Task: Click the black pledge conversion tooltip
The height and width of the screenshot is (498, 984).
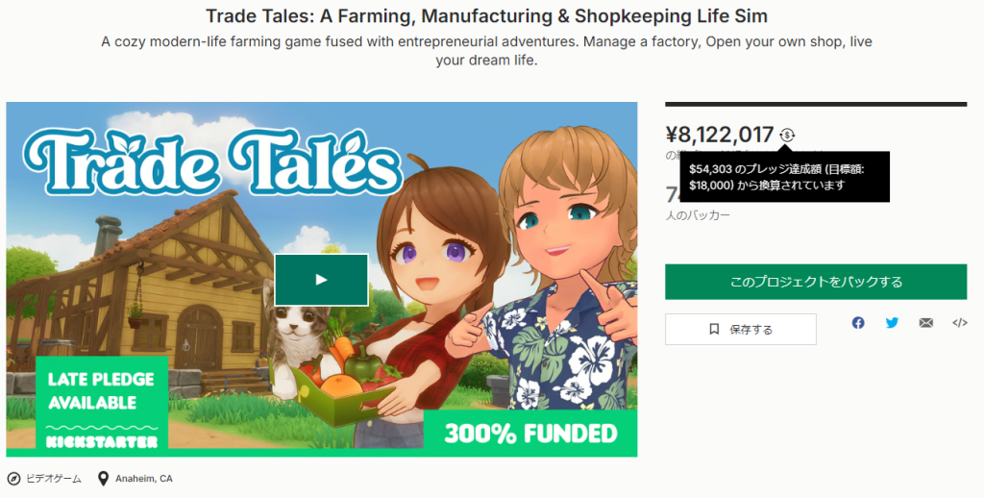Action: [784, 177]
